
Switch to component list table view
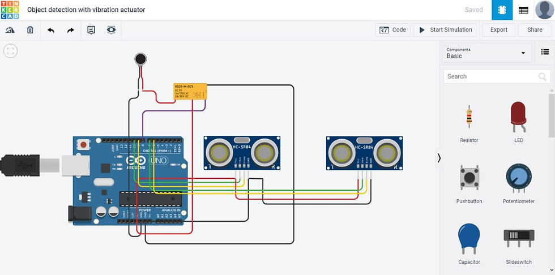[x=523, y=10]
